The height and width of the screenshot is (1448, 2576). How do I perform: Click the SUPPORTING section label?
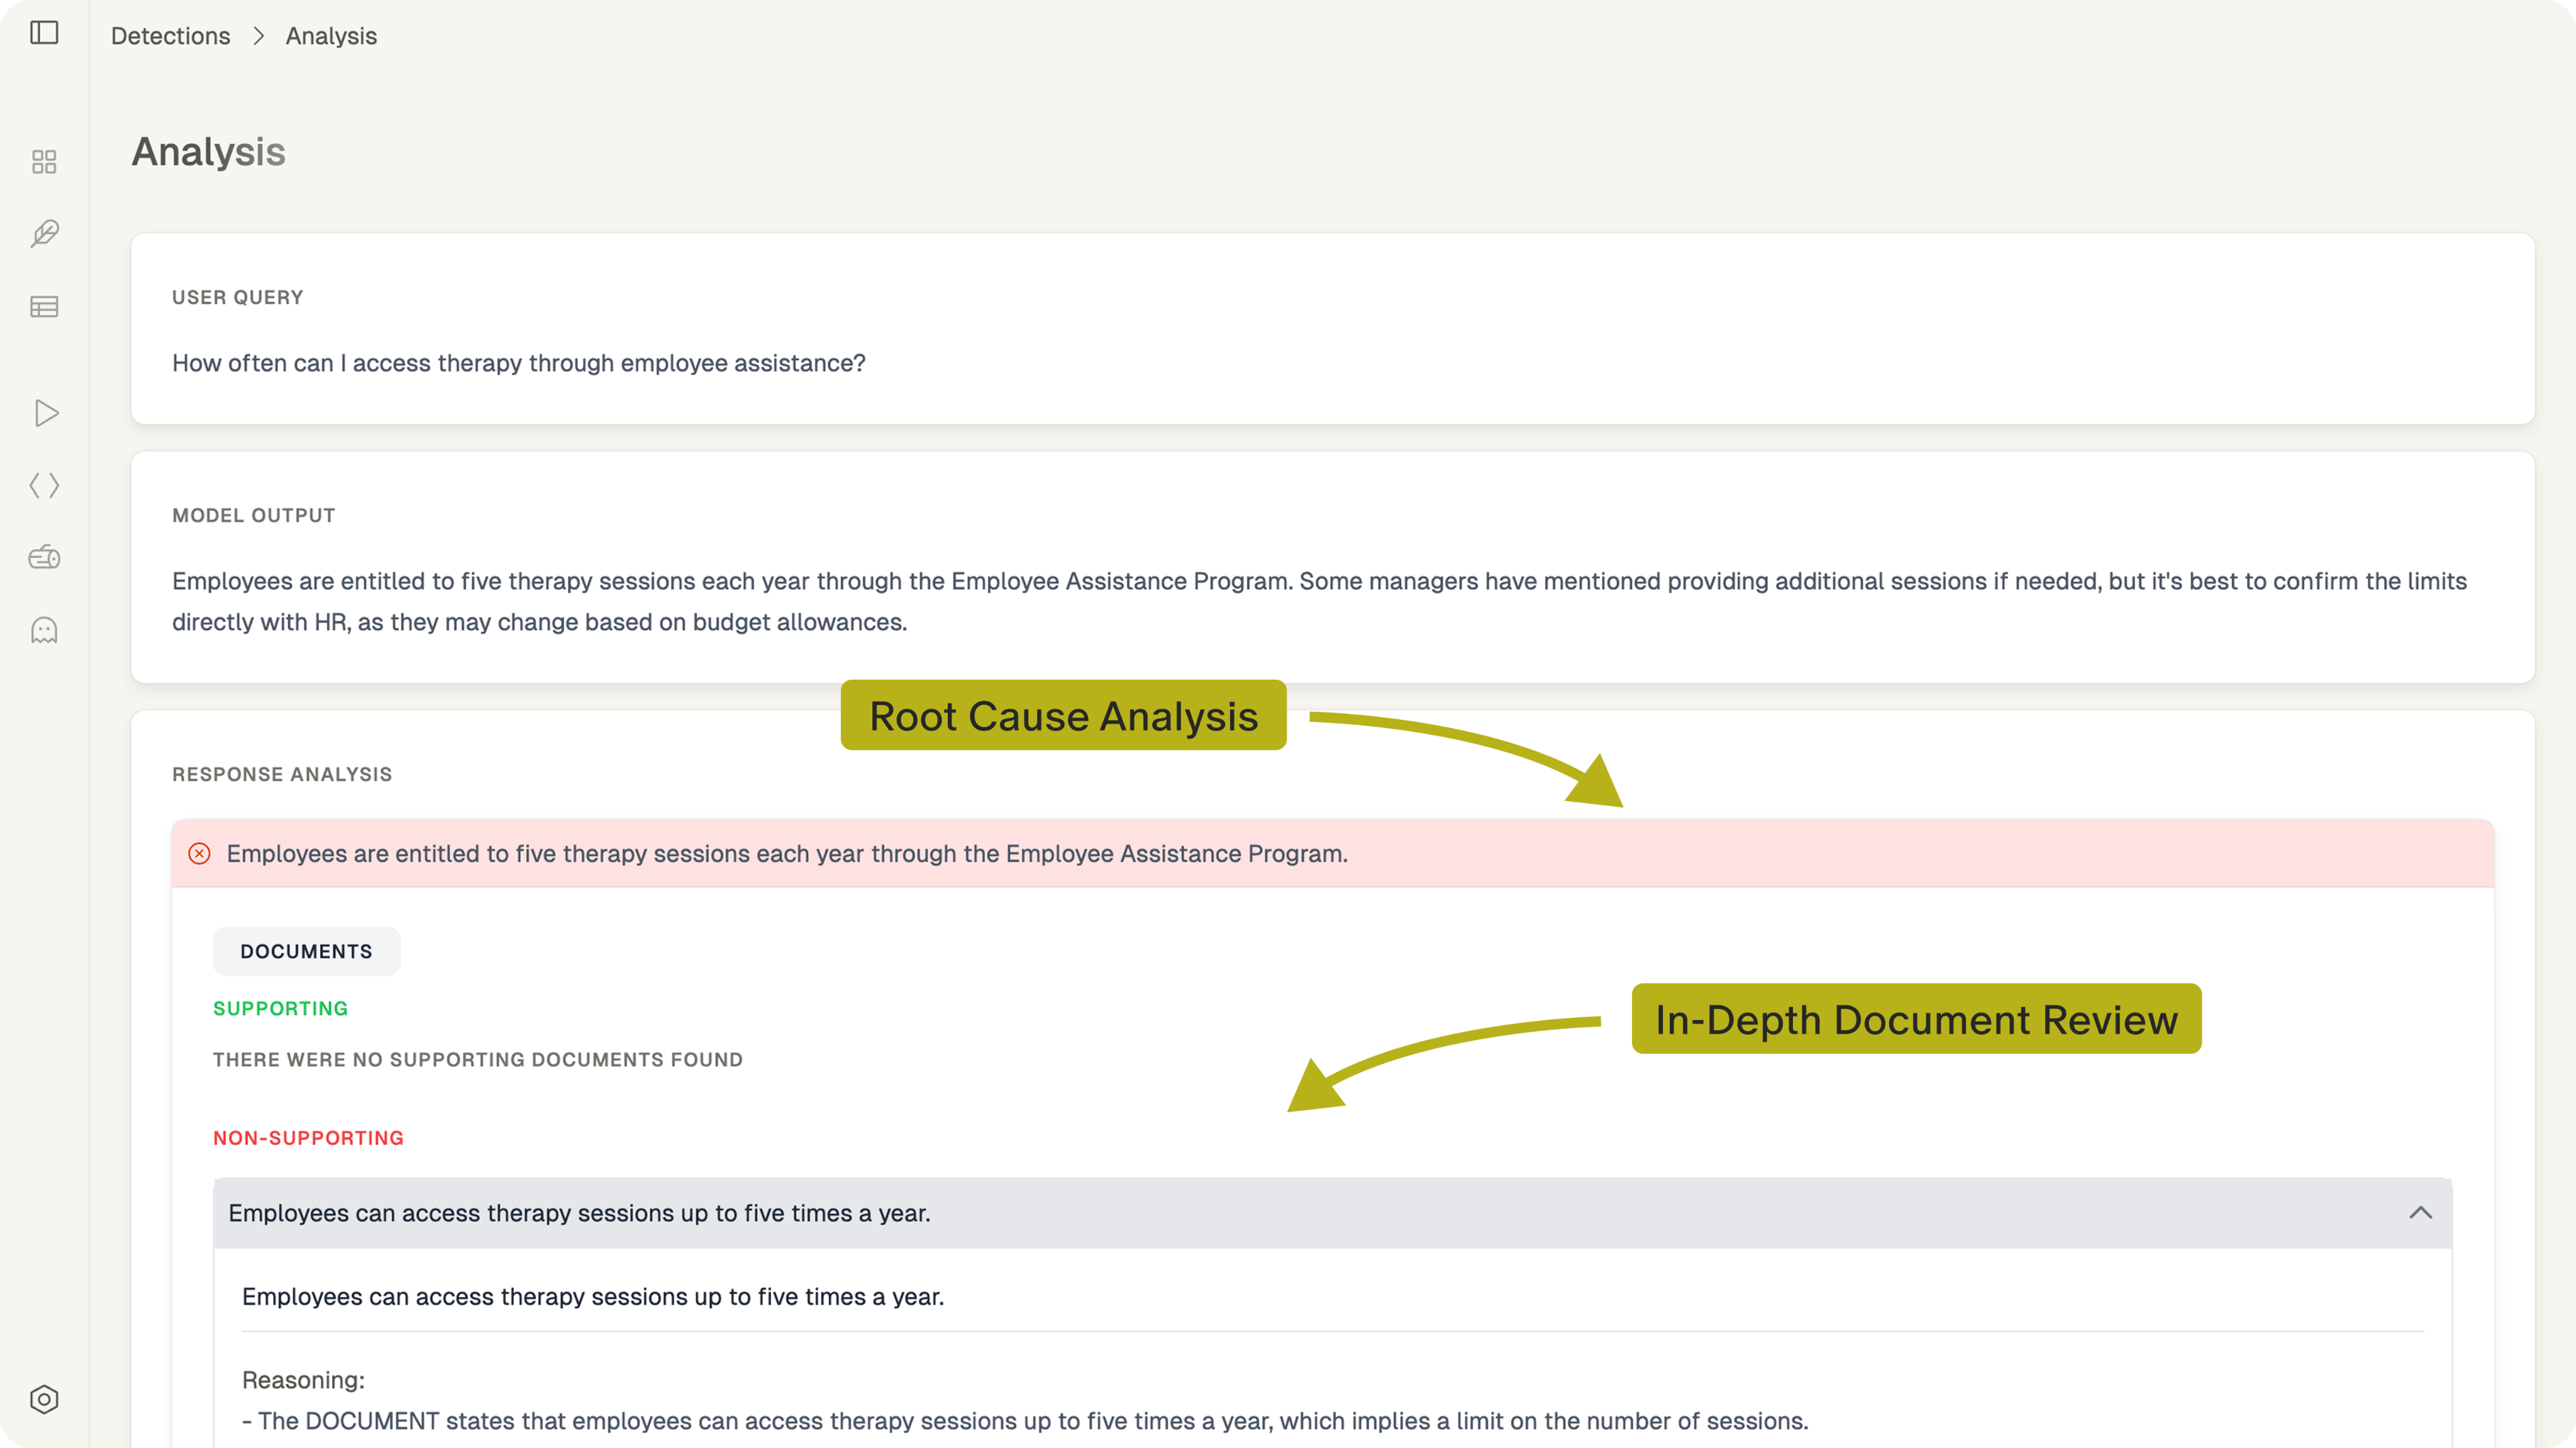[x=280, y=1008]
